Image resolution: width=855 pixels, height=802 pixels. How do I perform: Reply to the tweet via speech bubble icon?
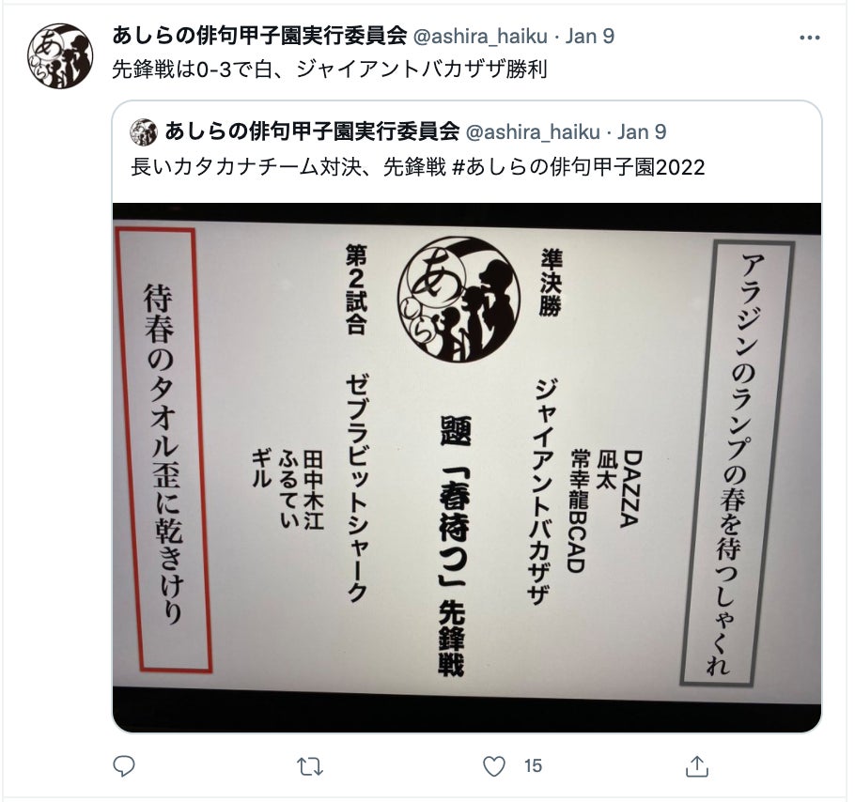(124, 766)
